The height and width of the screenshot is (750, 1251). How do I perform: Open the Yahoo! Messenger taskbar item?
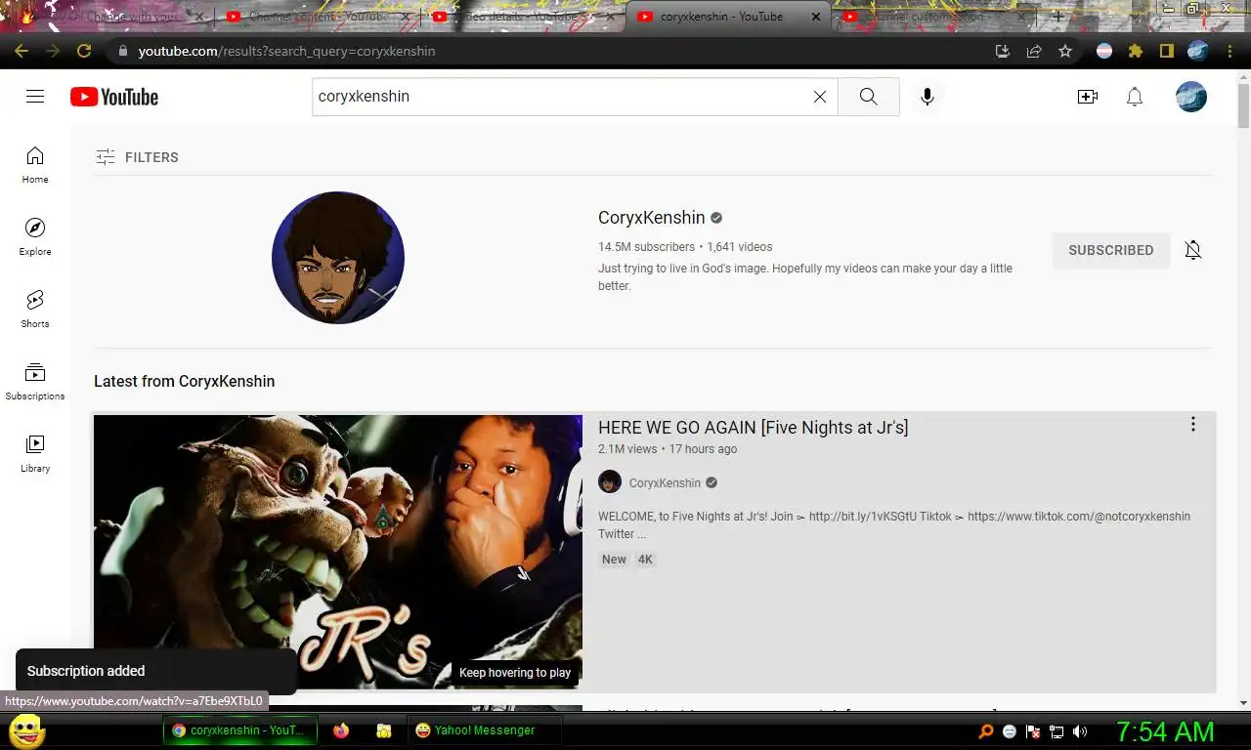click(x=485, y=730)
